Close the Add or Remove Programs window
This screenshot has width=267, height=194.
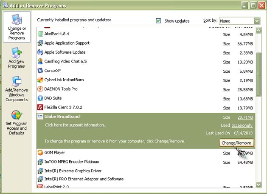point(261,6)
